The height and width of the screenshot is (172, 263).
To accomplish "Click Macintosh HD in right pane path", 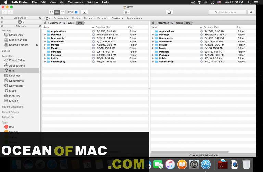I will 165,23.
